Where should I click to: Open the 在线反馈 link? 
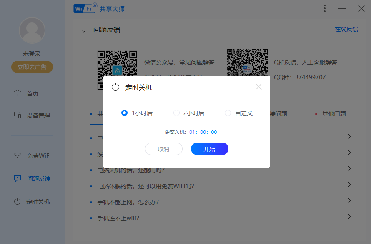[x=346, y=30]
